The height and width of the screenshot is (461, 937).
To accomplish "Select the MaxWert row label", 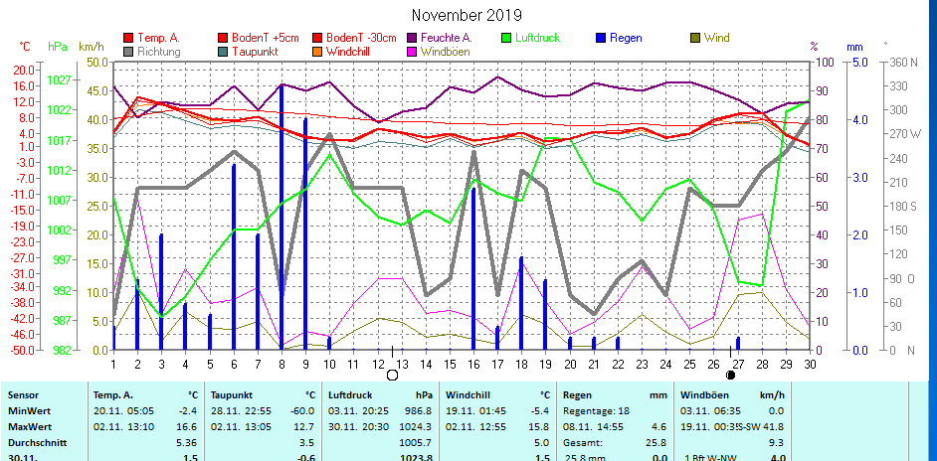I will [25, 427].
